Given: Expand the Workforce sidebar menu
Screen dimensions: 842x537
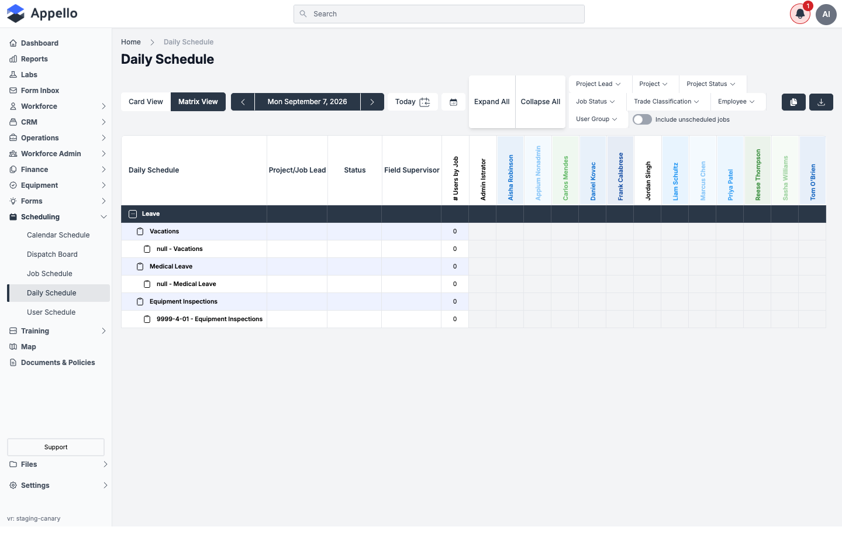Looking at the screenshot, I should pyautogui.click(x=58, y=106).
